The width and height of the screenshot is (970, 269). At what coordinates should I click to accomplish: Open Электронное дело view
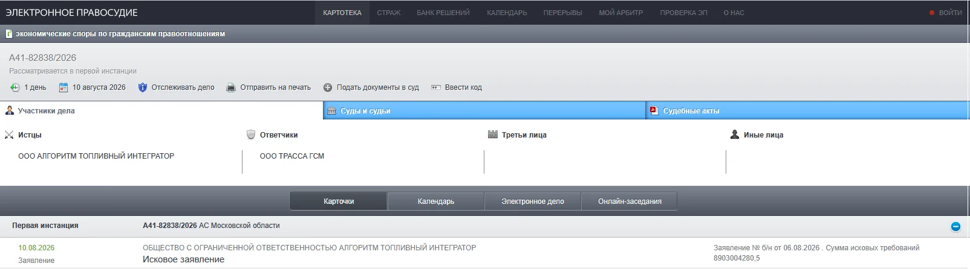coord(533,201)
